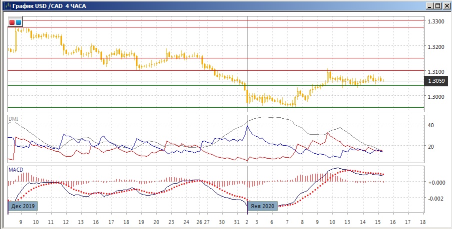This screenshot has width=452, height=229.
Task: Click the MACD indicator label
Action: tap(15, 170)
